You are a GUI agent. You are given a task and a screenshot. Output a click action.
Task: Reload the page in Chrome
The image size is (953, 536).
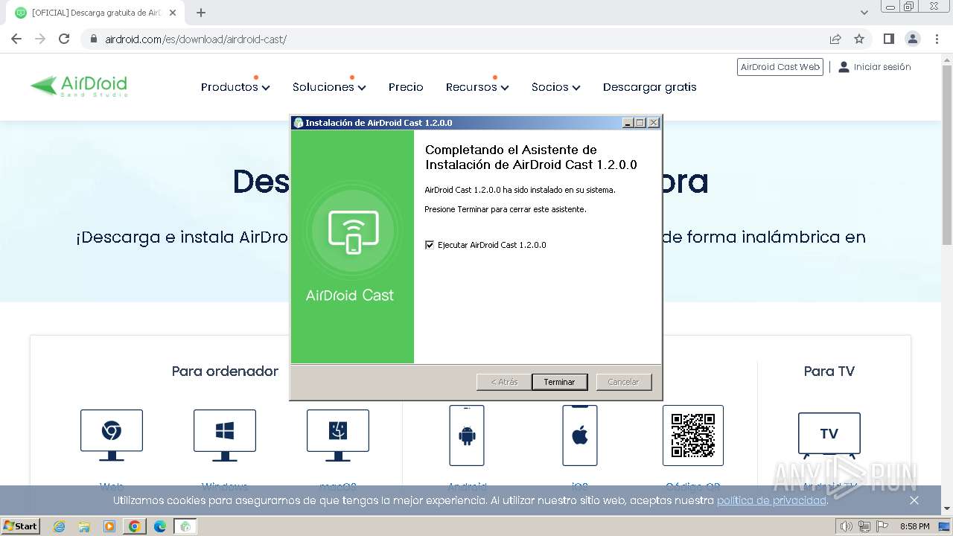pos(64,39)
